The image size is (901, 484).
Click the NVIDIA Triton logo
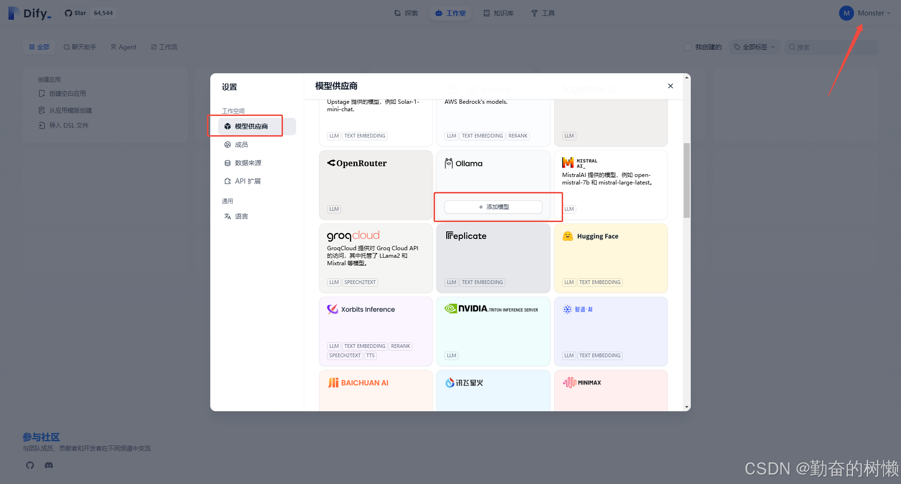[491, 309]
